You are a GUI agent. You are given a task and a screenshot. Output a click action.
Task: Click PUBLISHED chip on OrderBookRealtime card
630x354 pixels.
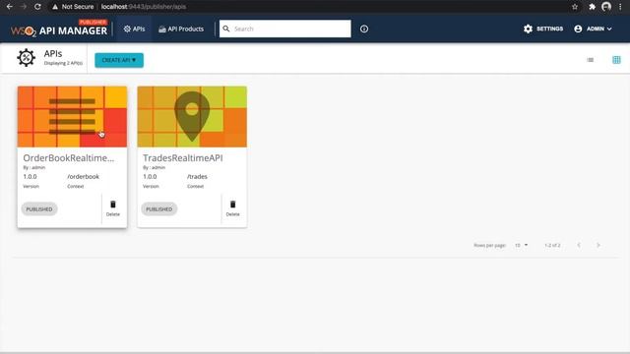coord(39,209)
